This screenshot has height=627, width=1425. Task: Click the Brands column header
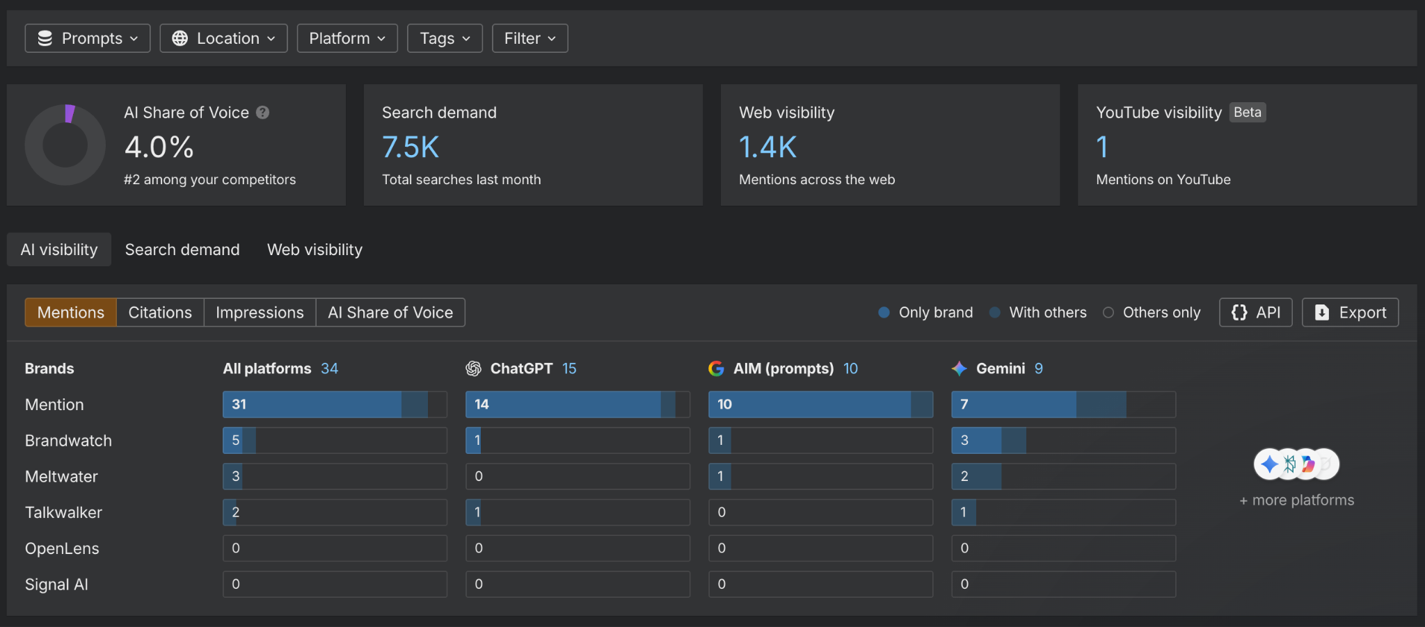(49, 368)
